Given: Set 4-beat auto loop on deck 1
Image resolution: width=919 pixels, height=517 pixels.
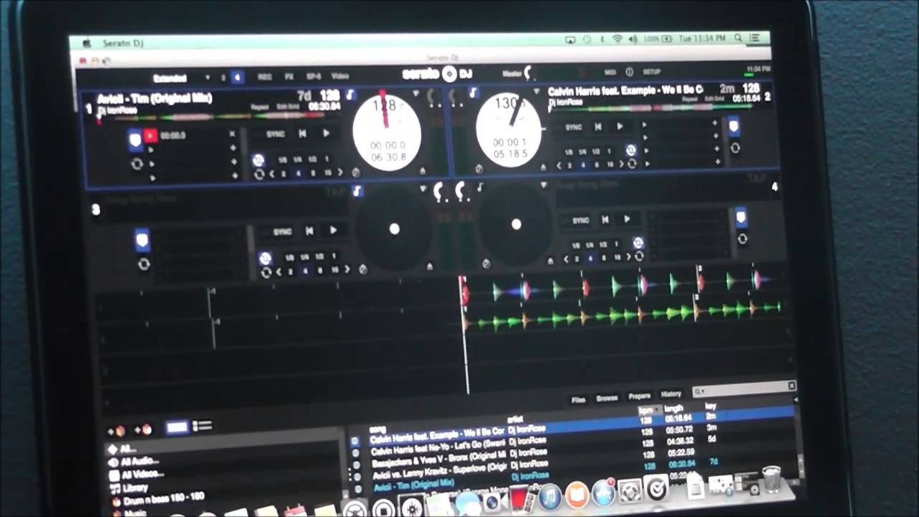Looking at the screenshot, I should 298,174.
